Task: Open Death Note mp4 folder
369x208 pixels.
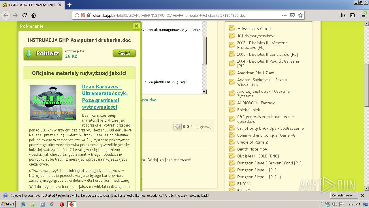Action: pos(252,149)
